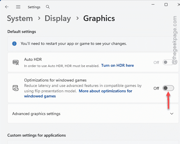Minimize the Settings window

tap(153, 5)
